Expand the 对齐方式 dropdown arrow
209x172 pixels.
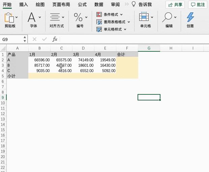(x=63, y=17)
